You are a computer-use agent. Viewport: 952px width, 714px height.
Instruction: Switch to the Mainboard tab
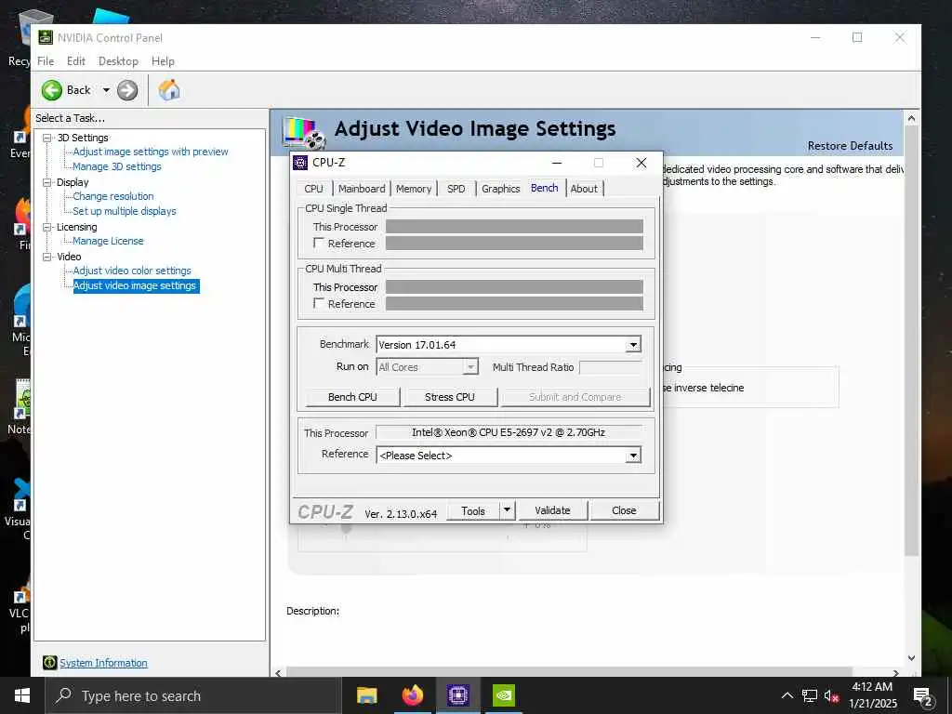[362, 189]
